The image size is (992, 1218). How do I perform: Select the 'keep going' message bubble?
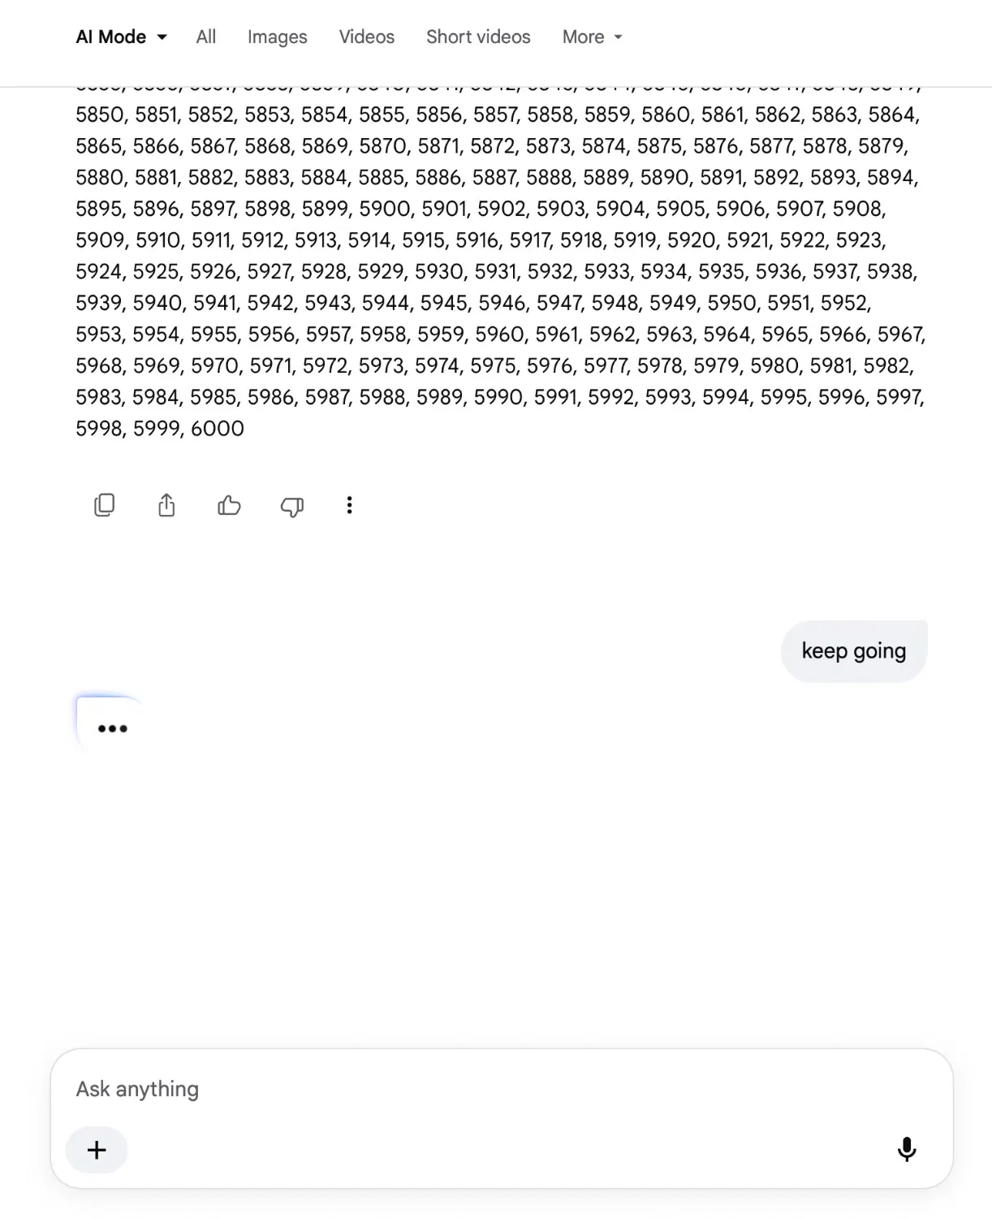(854, 651)
